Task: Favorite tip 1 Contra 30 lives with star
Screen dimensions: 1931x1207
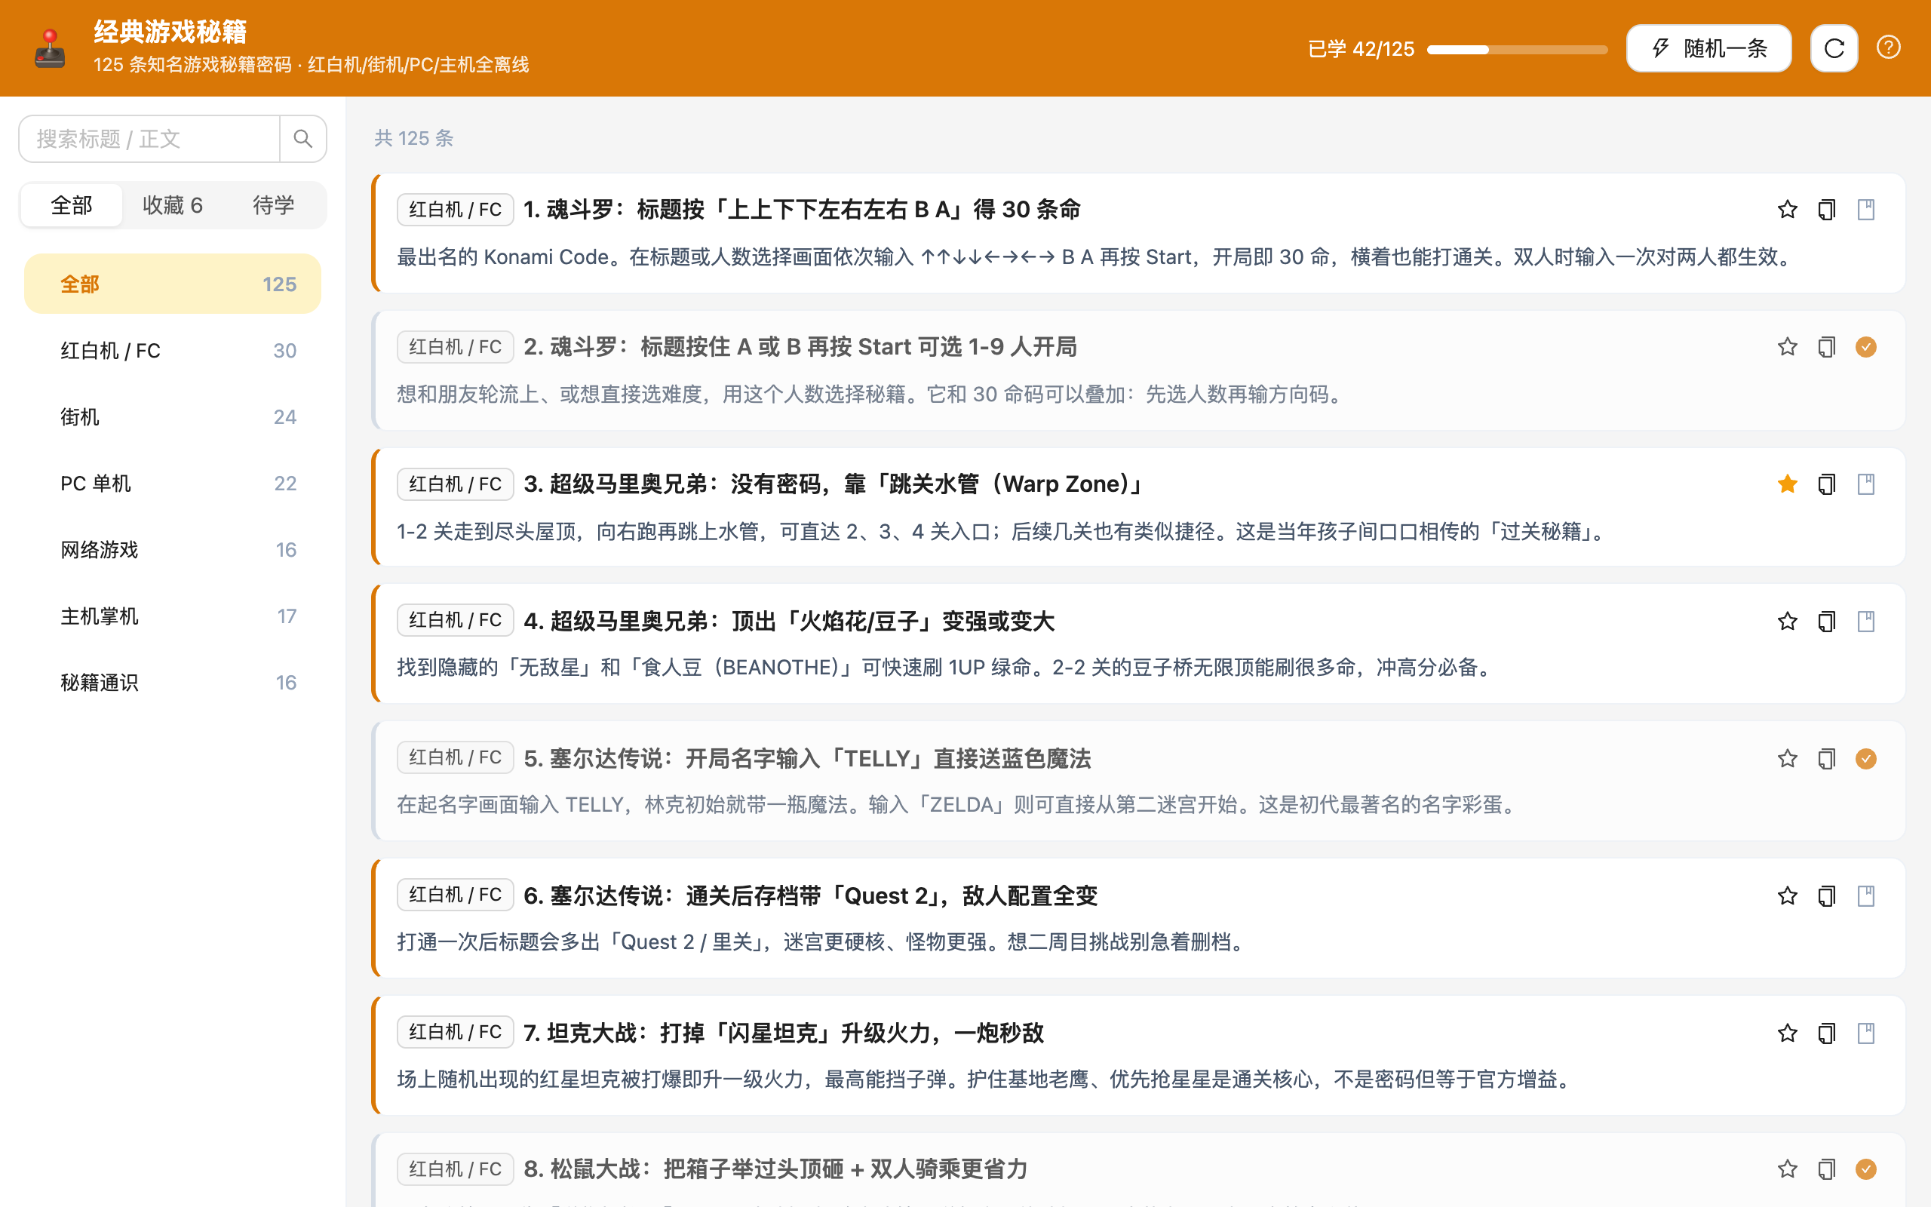Action: (x=1788, y=210)
